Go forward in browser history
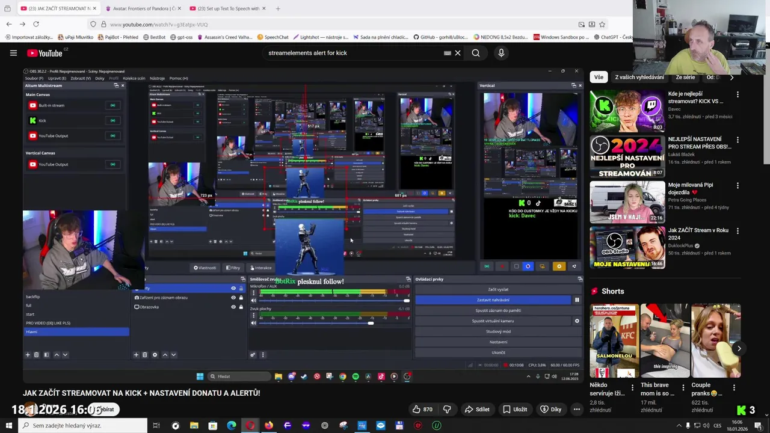The height and width of the screenshot is (433, 770). pos(22,24)
